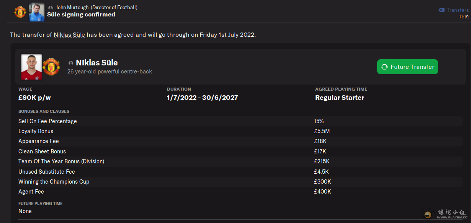Click person icon beside John Murtough's name

[51, 8]
